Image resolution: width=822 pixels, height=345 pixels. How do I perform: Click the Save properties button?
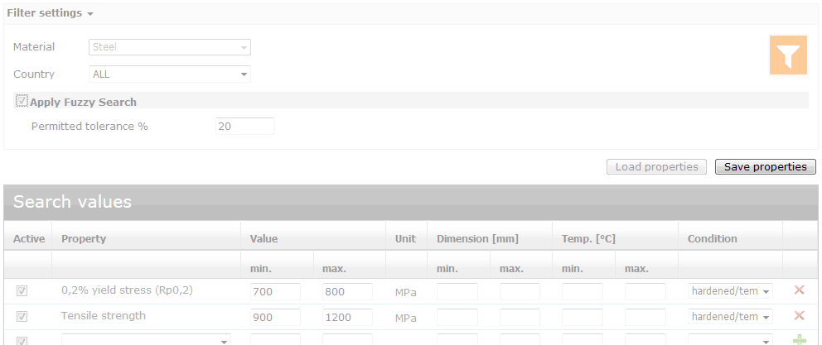click(765, 167)
